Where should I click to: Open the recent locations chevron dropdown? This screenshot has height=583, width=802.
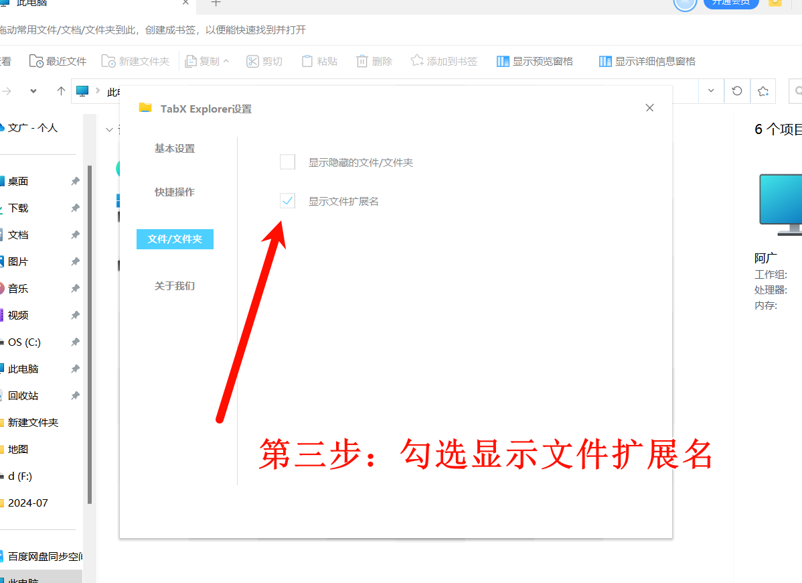pyautogui.click(x=33, y=90)
